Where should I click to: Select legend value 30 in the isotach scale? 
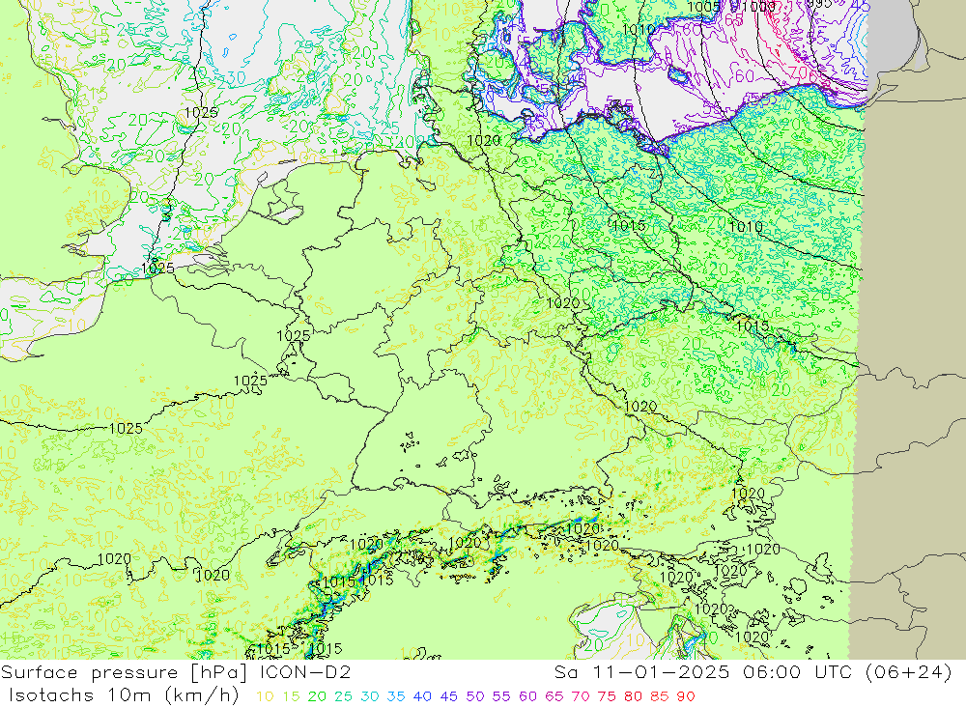[370, 696]
